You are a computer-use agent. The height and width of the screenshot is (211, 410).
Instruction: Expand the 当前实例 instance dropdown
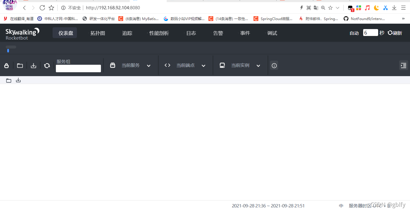pyautogui.click(x=258, y=66)
